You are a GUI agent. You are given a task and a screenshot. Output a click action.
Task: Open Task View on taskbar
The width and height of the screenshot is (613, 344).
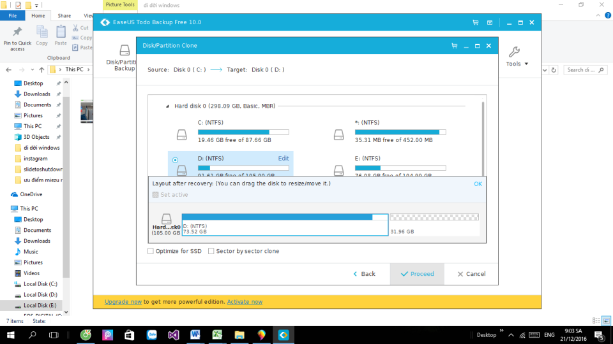click(54, 335)
